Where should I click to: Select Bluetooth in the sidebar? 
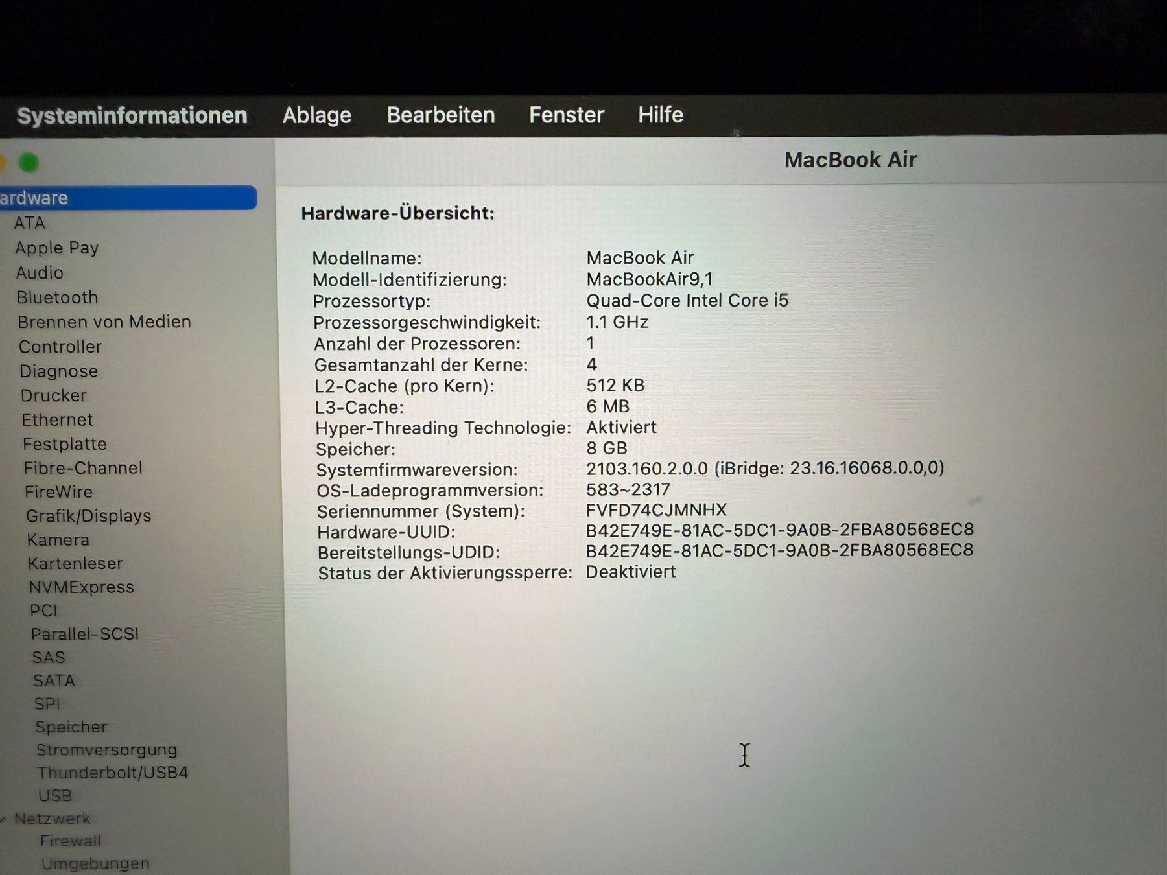pos(57,297)
